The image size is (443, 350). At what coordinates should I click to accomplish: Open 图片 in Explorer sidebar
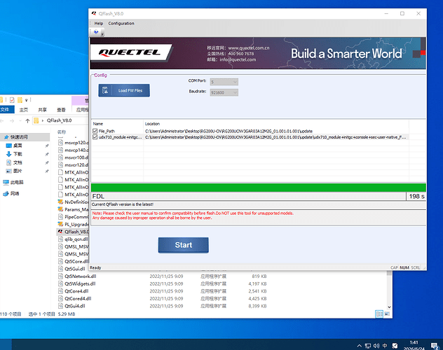pos(18,171)
